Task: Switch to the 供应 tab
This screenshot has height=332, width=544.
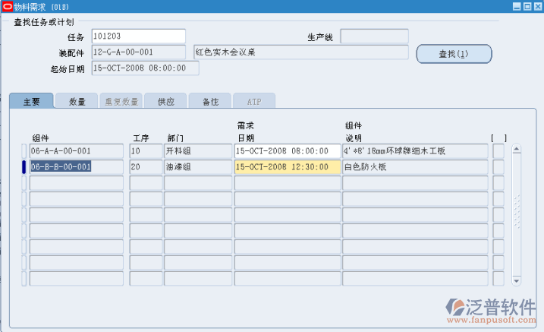Action: coord(165,101)
